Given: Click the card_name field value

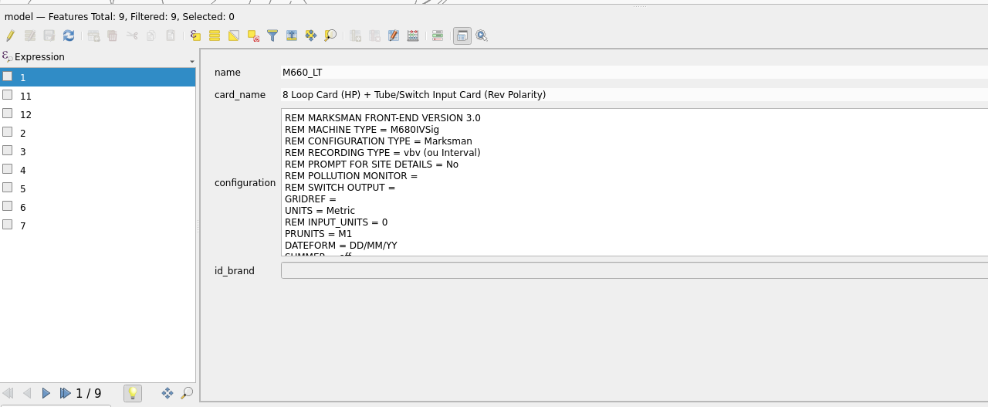Looking at the screenshot, I should pyautogui.click(x=634, y=94).
